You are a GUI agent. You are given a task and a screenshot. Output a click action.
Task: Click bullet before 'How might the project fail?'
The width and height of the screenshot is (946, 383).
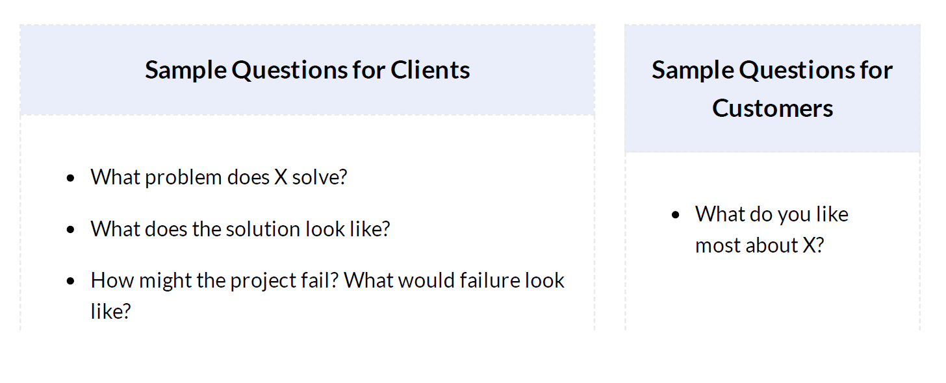(x=71, y=281)
